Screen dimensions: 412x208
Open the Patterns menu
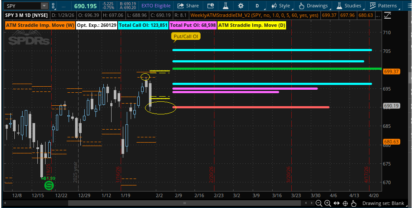point(383,6)
